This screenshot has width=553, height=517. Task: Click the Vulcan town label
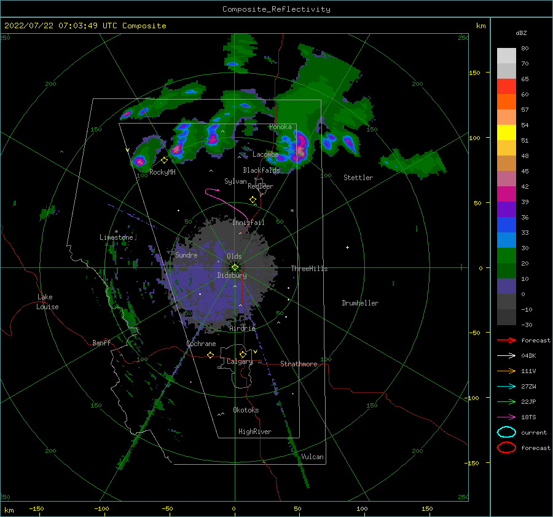click(x=312, y=457)
